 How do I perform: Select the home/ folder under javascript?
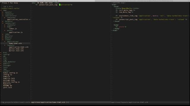(9, 27)
